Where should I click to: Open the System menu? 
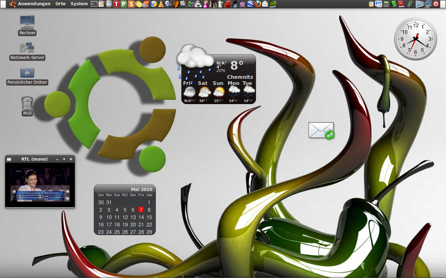click(79, 4)
